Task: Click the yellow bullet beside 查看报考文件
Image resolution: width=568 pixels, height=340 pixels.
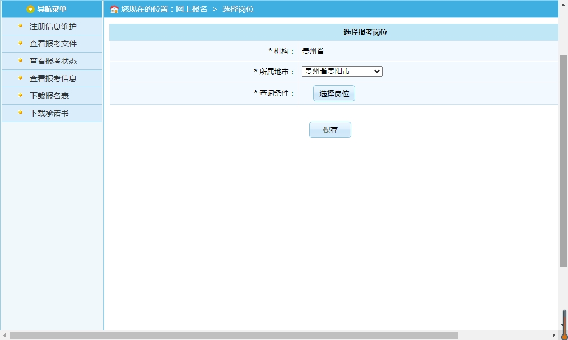Action: pyautogui.click(x=21, y=43)
